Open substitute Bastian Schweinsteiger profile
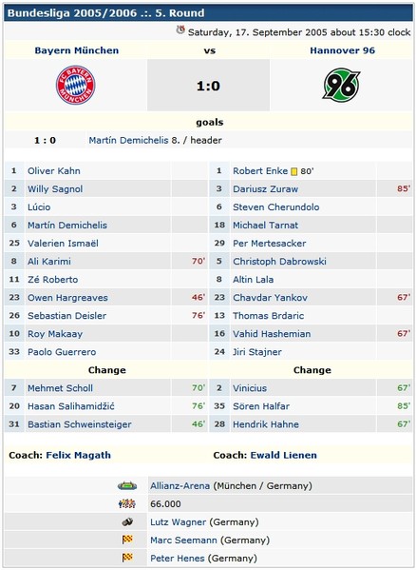The height and width of the screenshot is (570, 416). point(80,424)
